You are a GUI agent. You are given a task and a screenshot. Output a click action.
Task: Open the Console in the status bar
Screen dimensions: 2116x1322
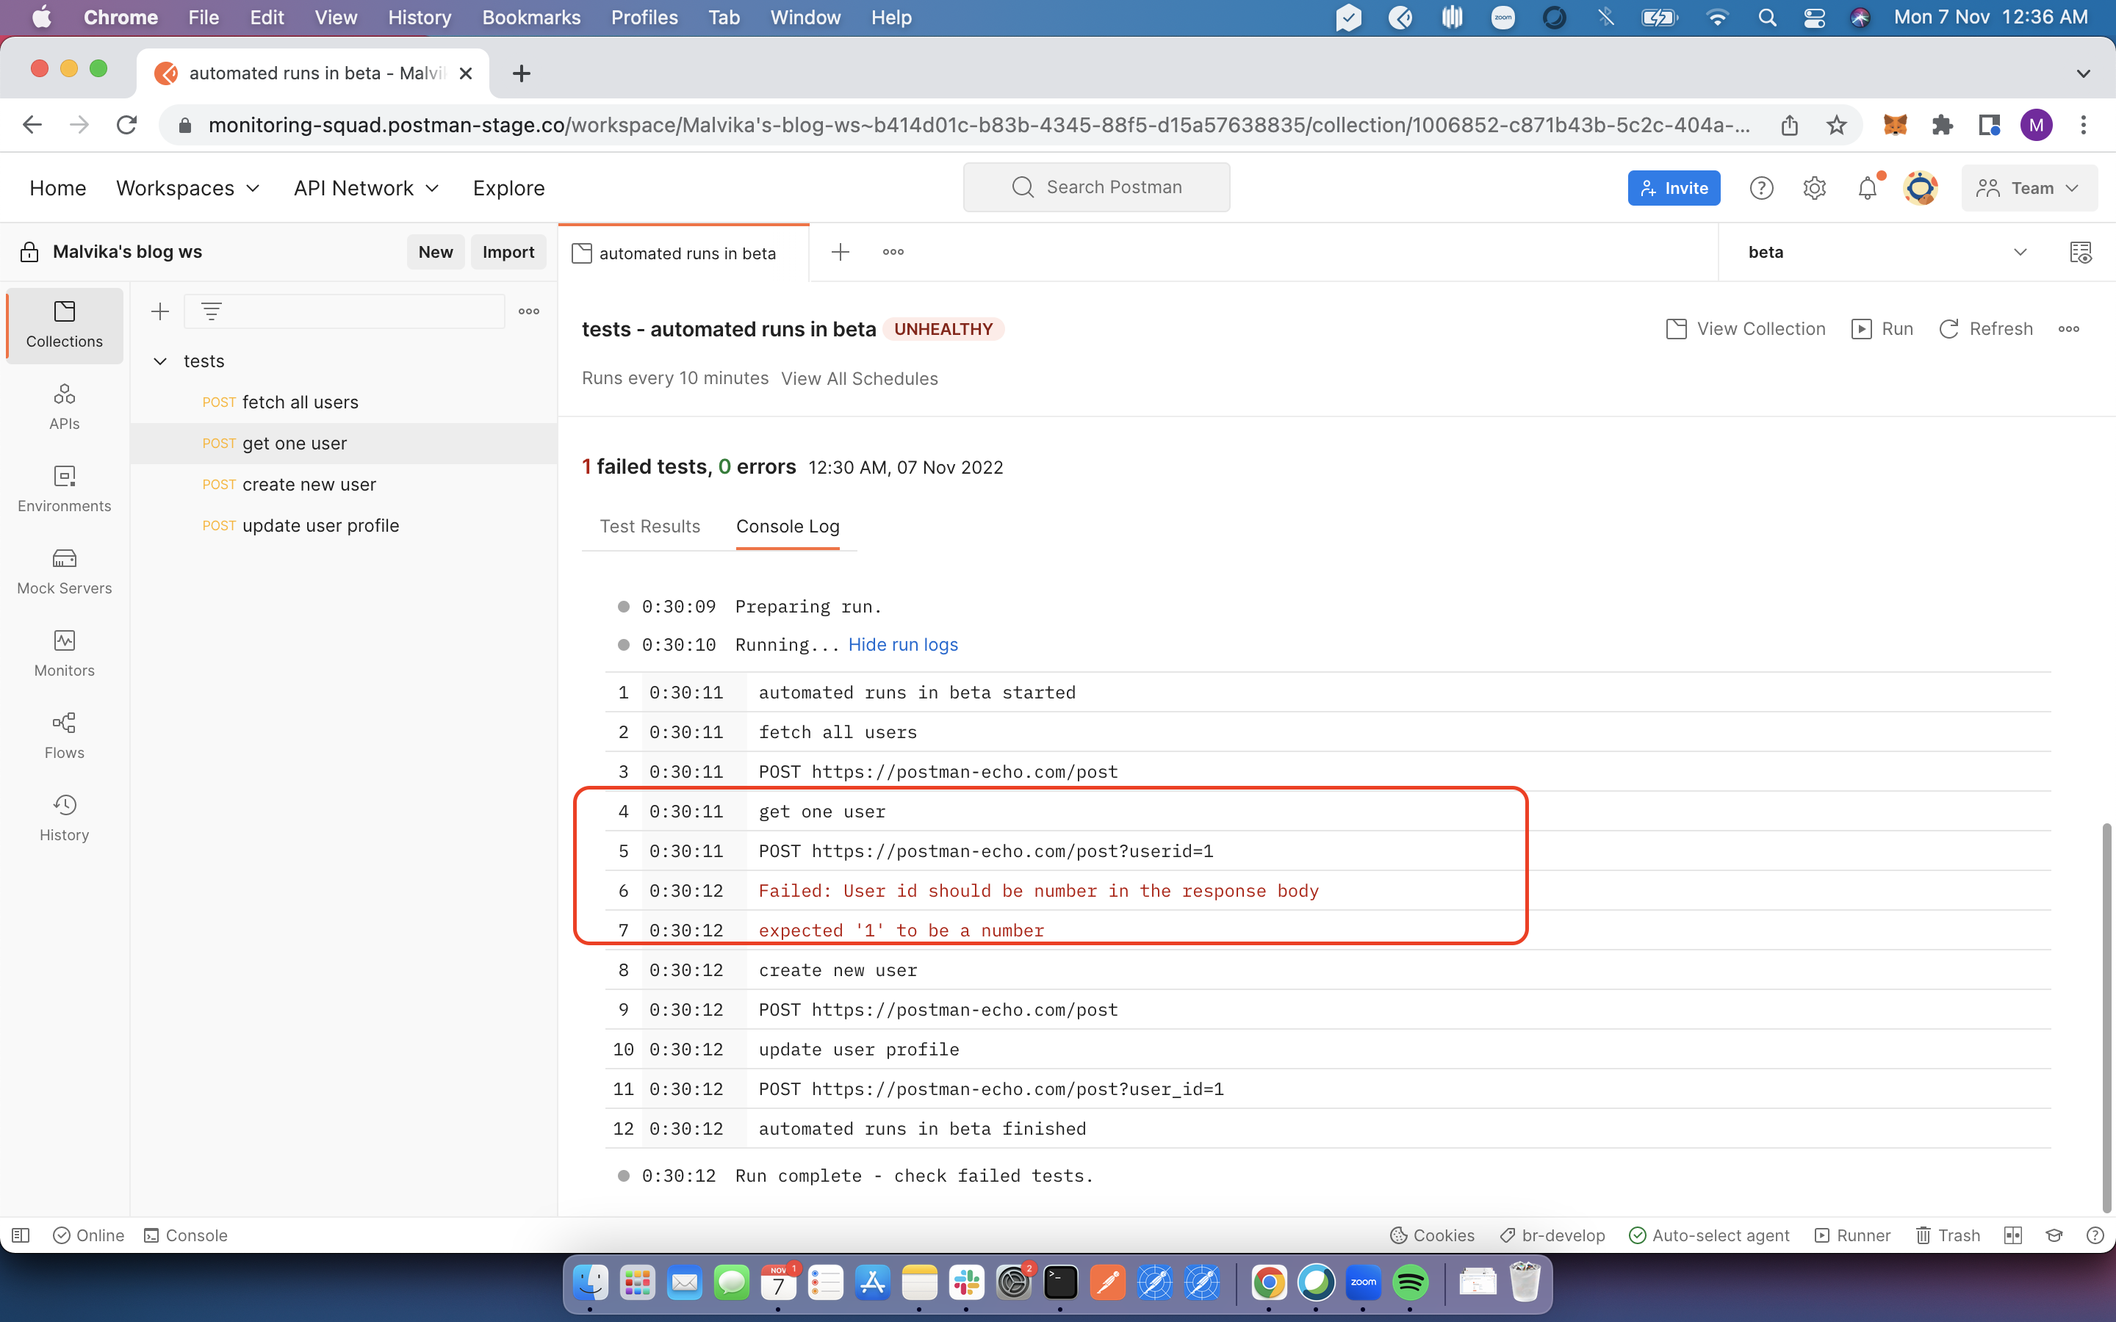pyautogui.click(x=185, y=1235)
